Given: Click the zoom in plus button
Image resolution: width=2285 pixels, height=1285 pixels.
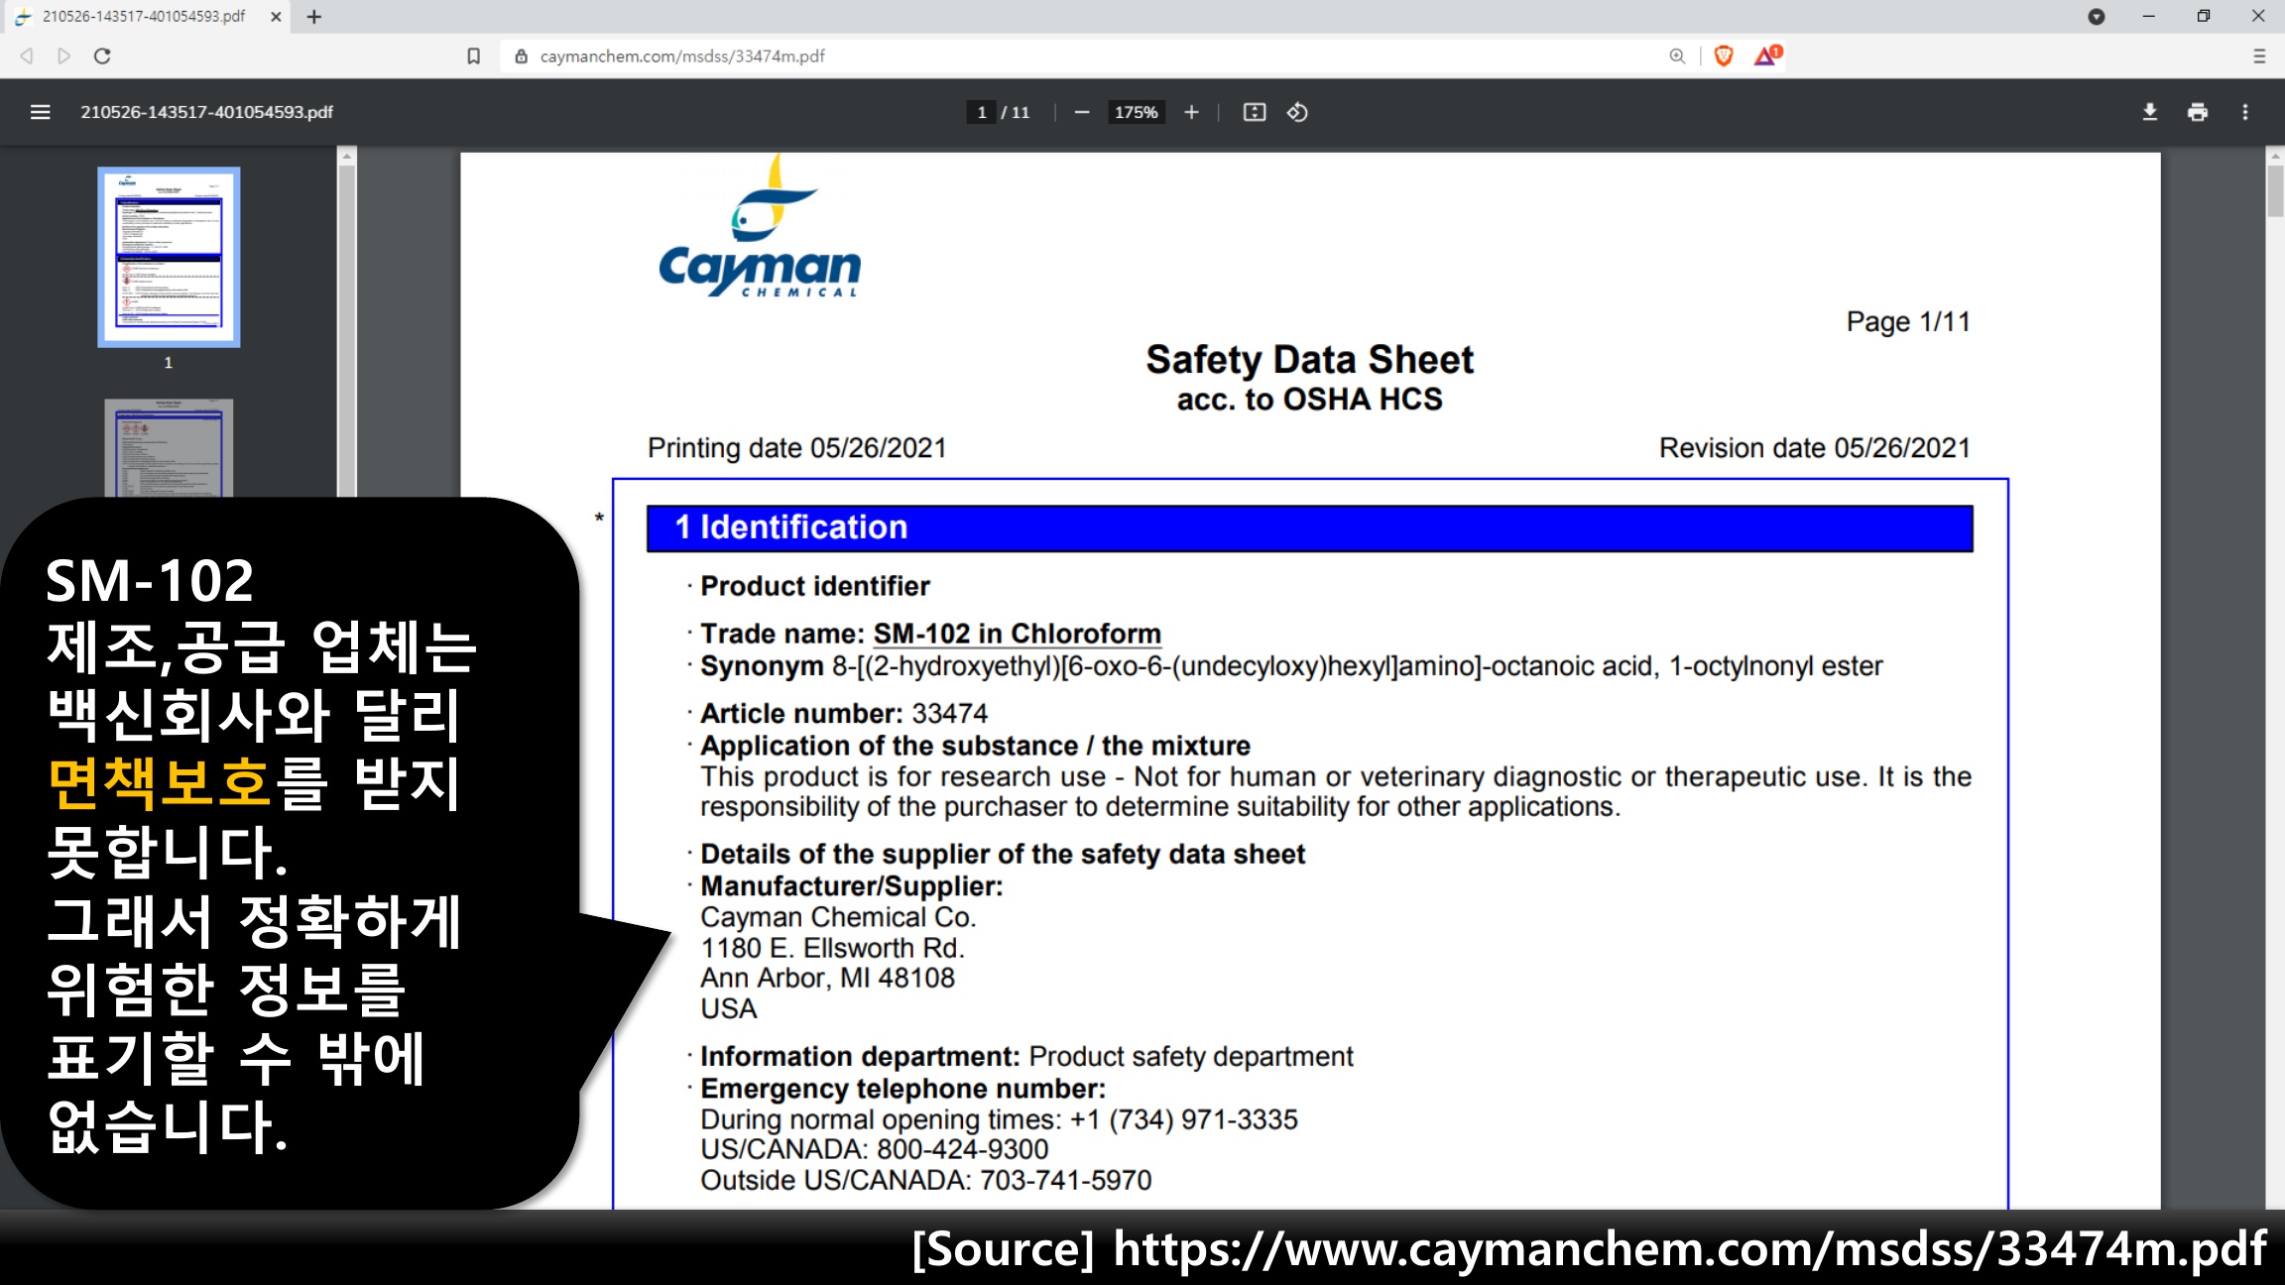Looking at the screenshot, I should tap(1191, 112).
